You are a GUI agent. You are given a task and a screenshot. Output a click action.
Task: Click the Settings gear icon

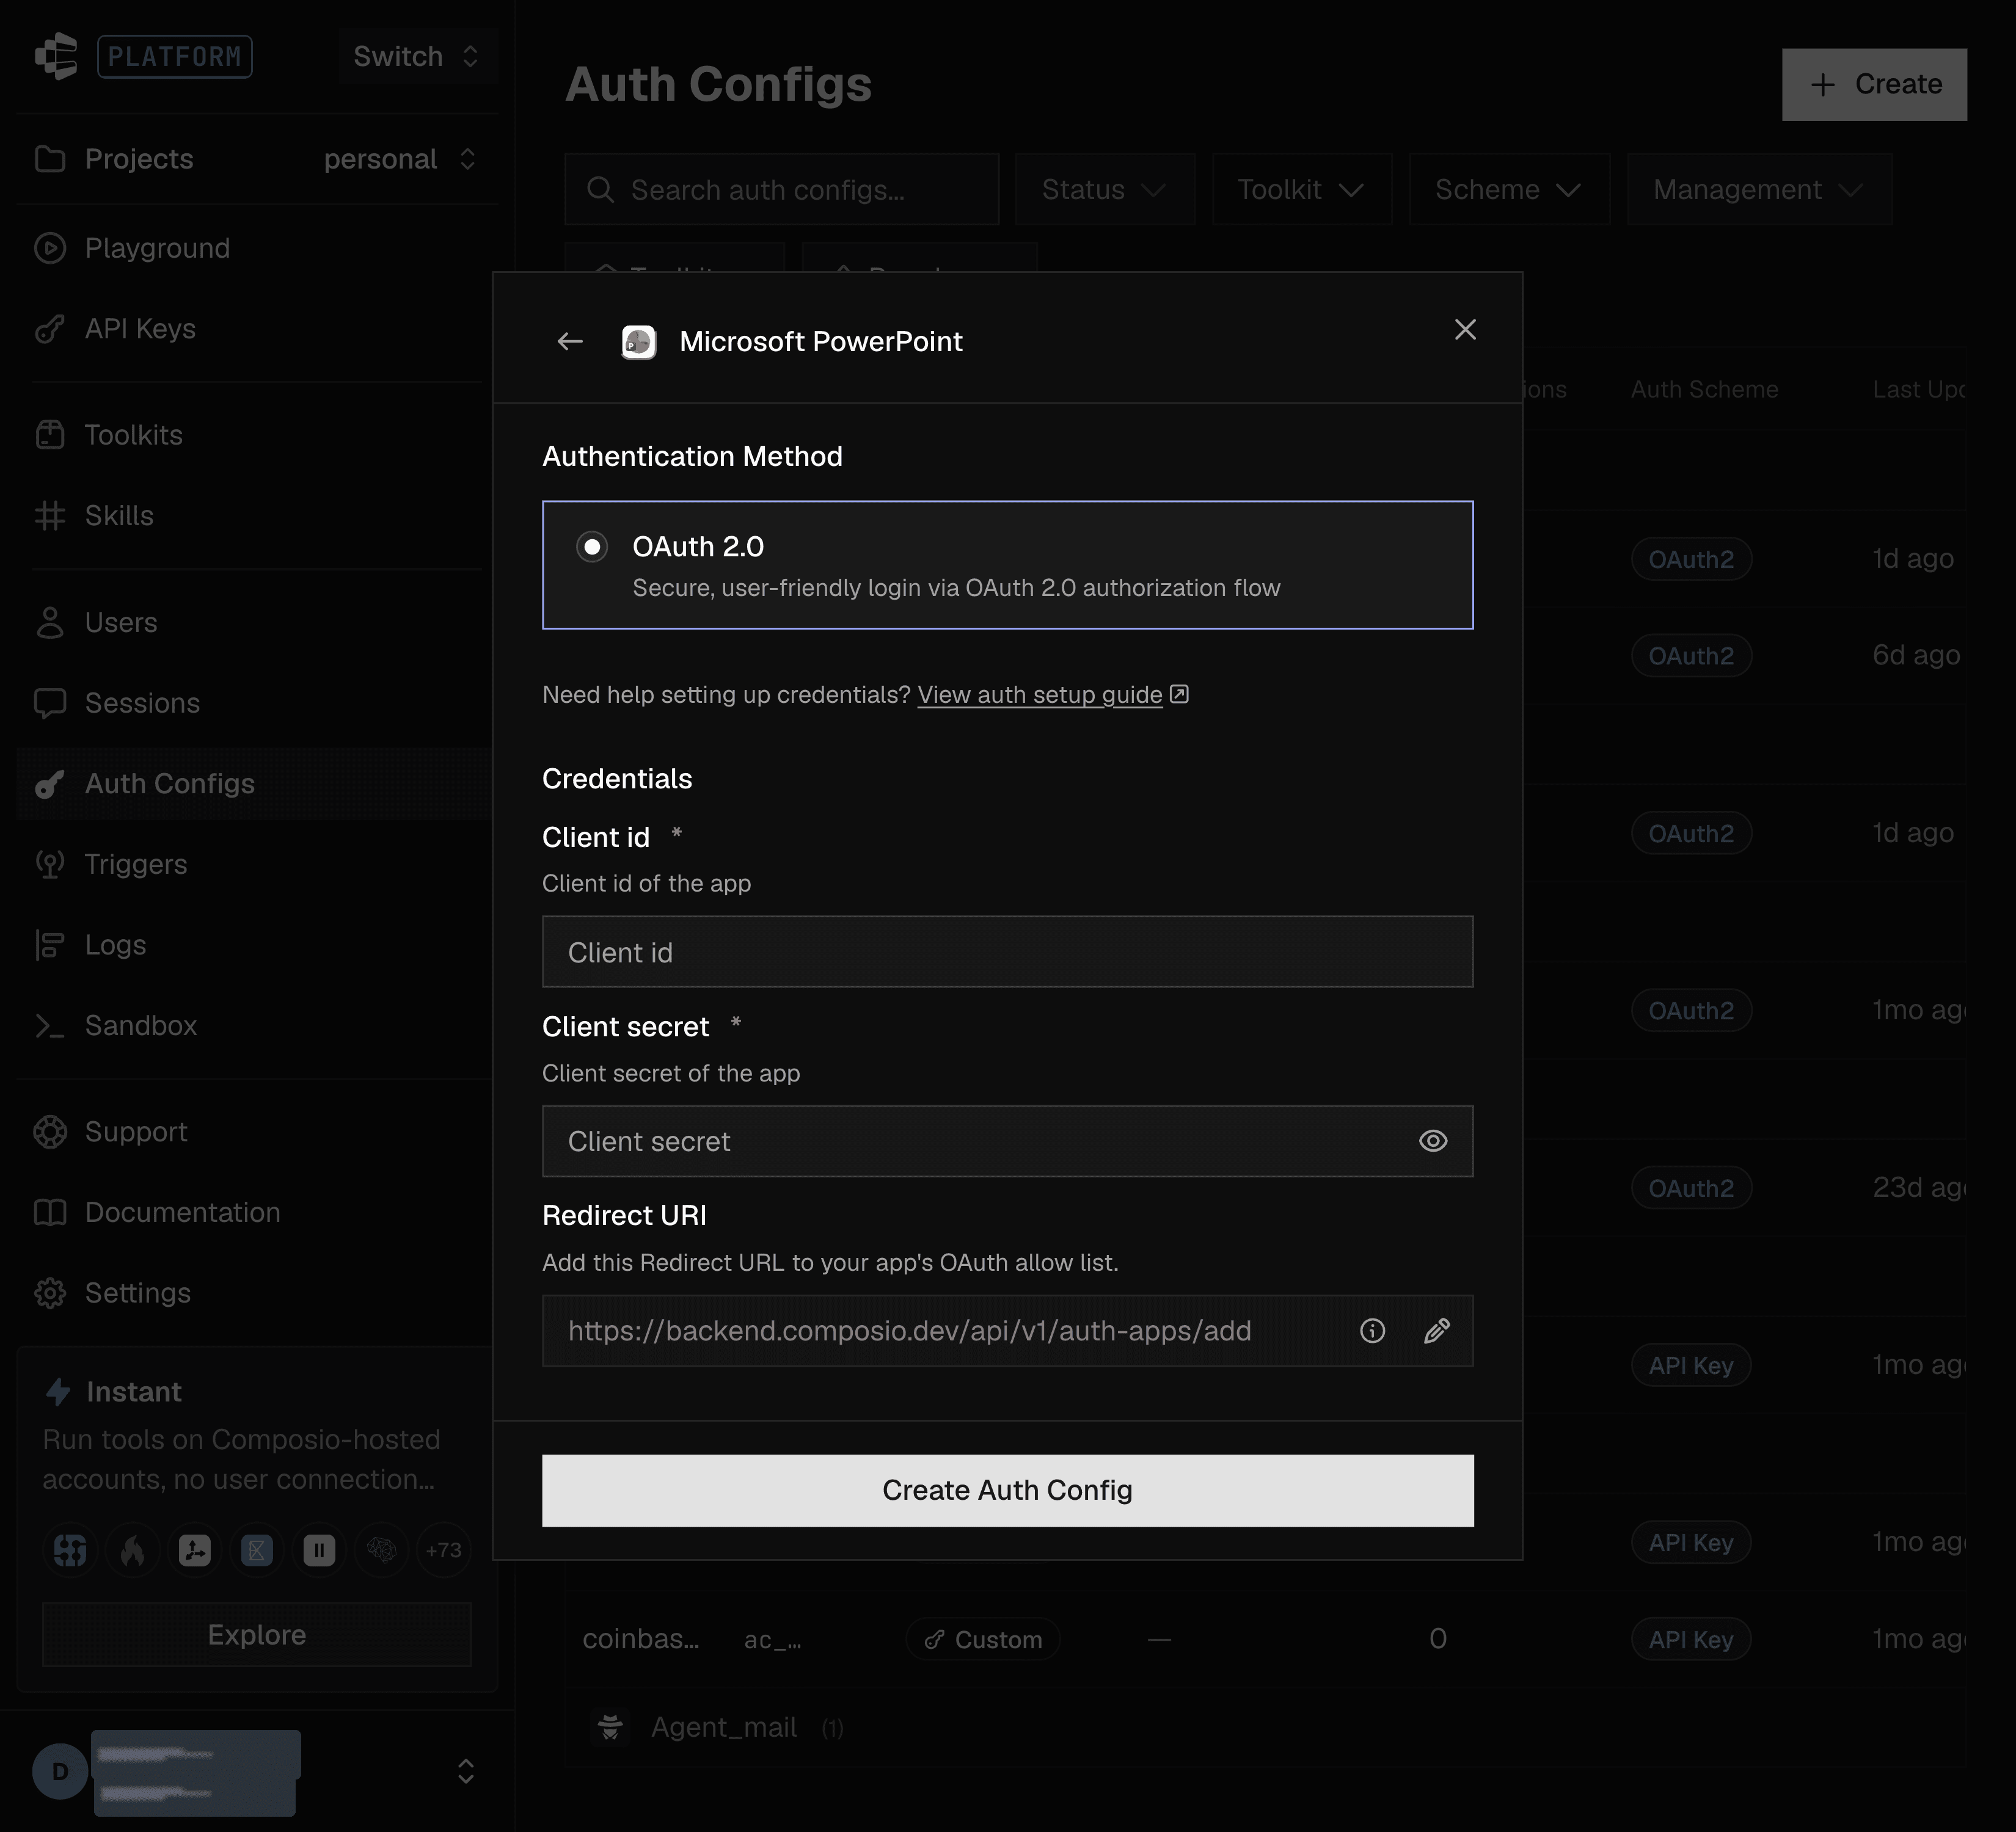pyautogui.click(x=50, y=1293)
